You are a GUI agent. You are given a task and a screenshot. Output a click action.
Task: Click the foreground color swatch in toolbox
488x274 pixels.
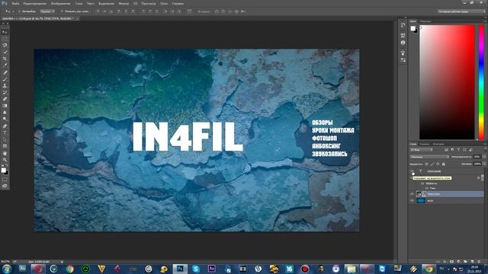coord(4,170)
